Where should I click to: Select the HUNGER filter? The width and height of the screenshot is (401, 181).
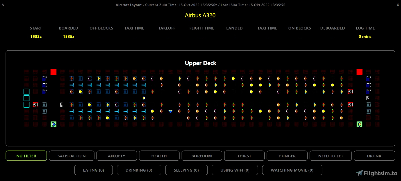pos(287,156)
